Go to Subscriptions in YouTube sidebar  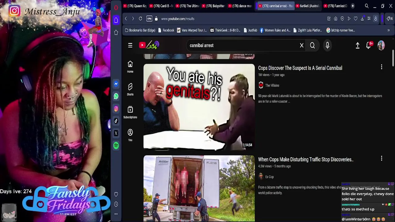[x=130, y=112]
